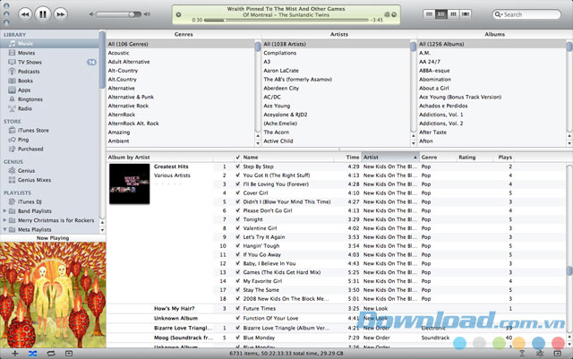The height and width of the screenshot is (359, 573).
Task: Uncheck the Tonight song
Action: pos(237,219)
